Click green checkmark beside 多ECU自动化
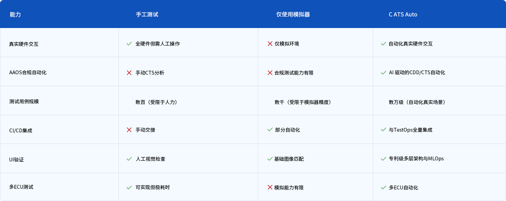The height and width of the screenshot is (201, 506). click(383, 187)
